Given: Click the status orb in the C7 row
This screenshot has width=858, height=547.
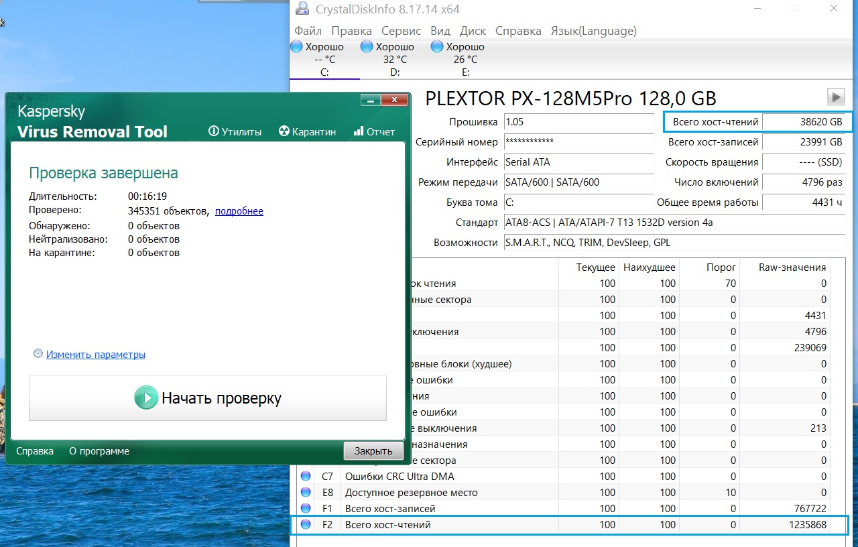Looking at the screenshot, I should click(306, 477).
